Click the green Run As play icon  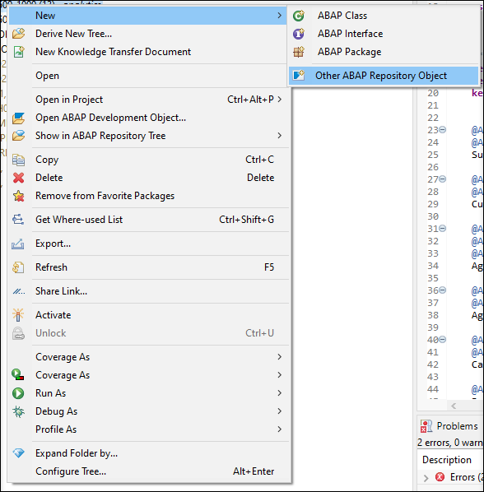(x=18, y=393)
